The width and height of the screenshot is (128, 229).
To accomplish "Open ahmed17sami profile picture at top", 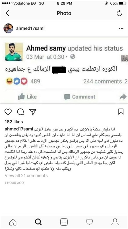I will coord(9,28).
